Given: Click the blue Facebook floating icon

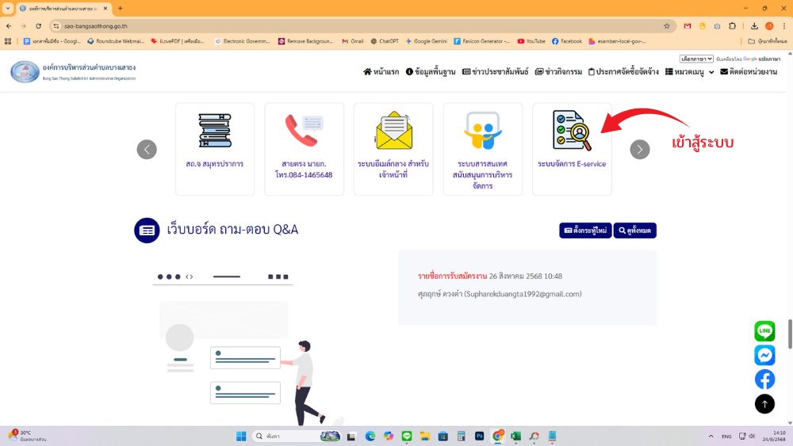Looking at the screenshot, I should [764, 379].
